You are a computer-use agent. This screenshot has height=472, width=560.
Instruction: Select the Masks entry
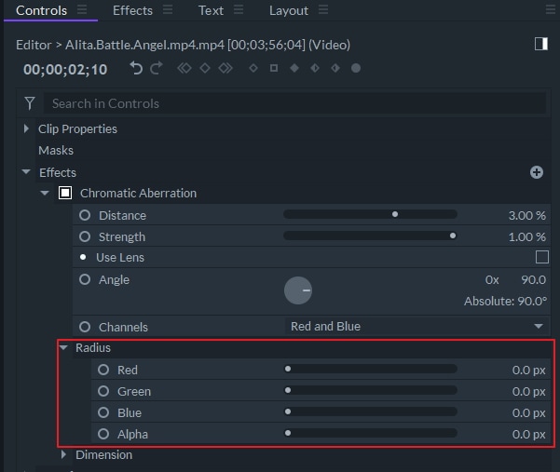pyautogui.click(x=56, y=150)
